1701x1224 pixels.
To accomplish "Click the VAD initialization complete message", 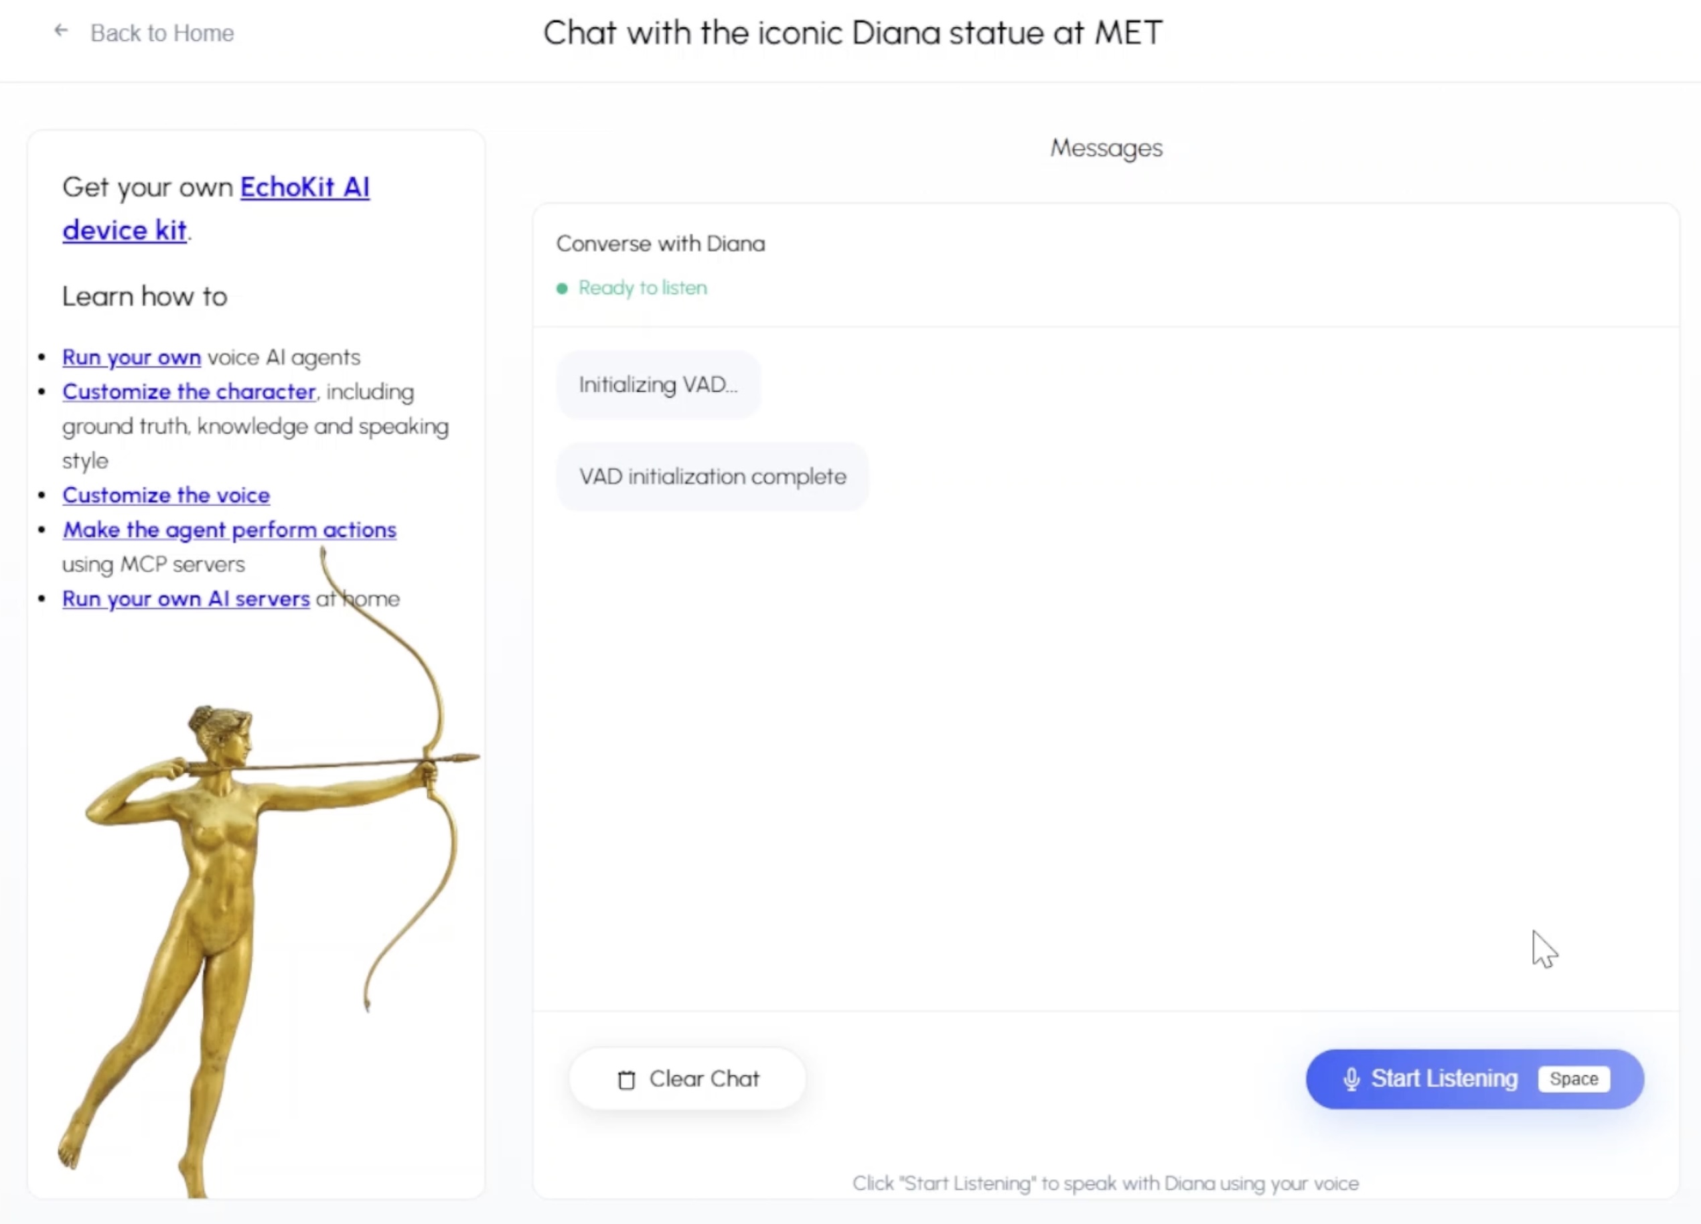I will (712, 477).
